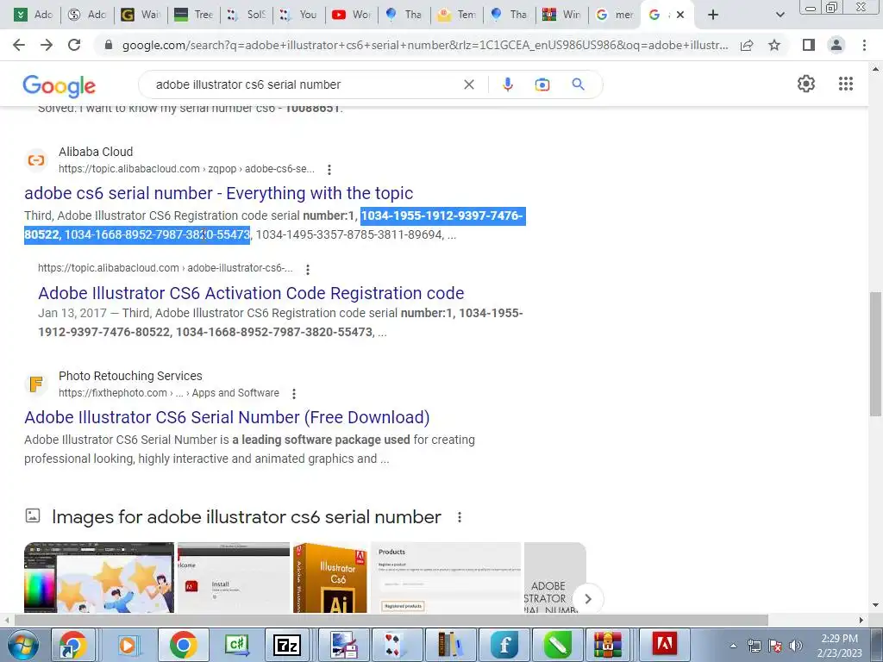Click the browser address bar URL
The height and width of the screenshot is (662, 883).
[x=425, y=45]
